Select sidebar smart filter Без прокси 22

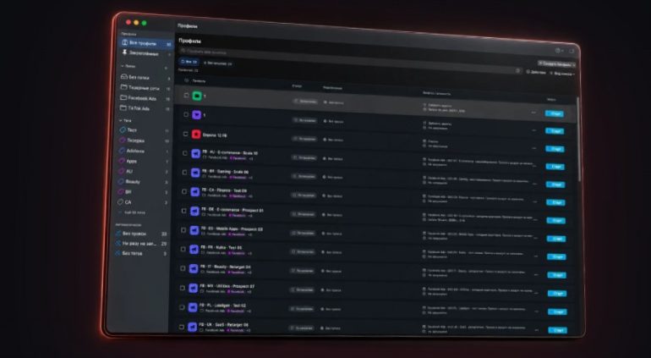tap(141, 234)
